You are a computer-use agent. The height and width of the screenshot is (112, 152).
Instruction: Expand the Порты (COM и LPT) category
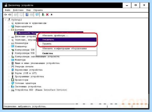(x=9, y=73)
